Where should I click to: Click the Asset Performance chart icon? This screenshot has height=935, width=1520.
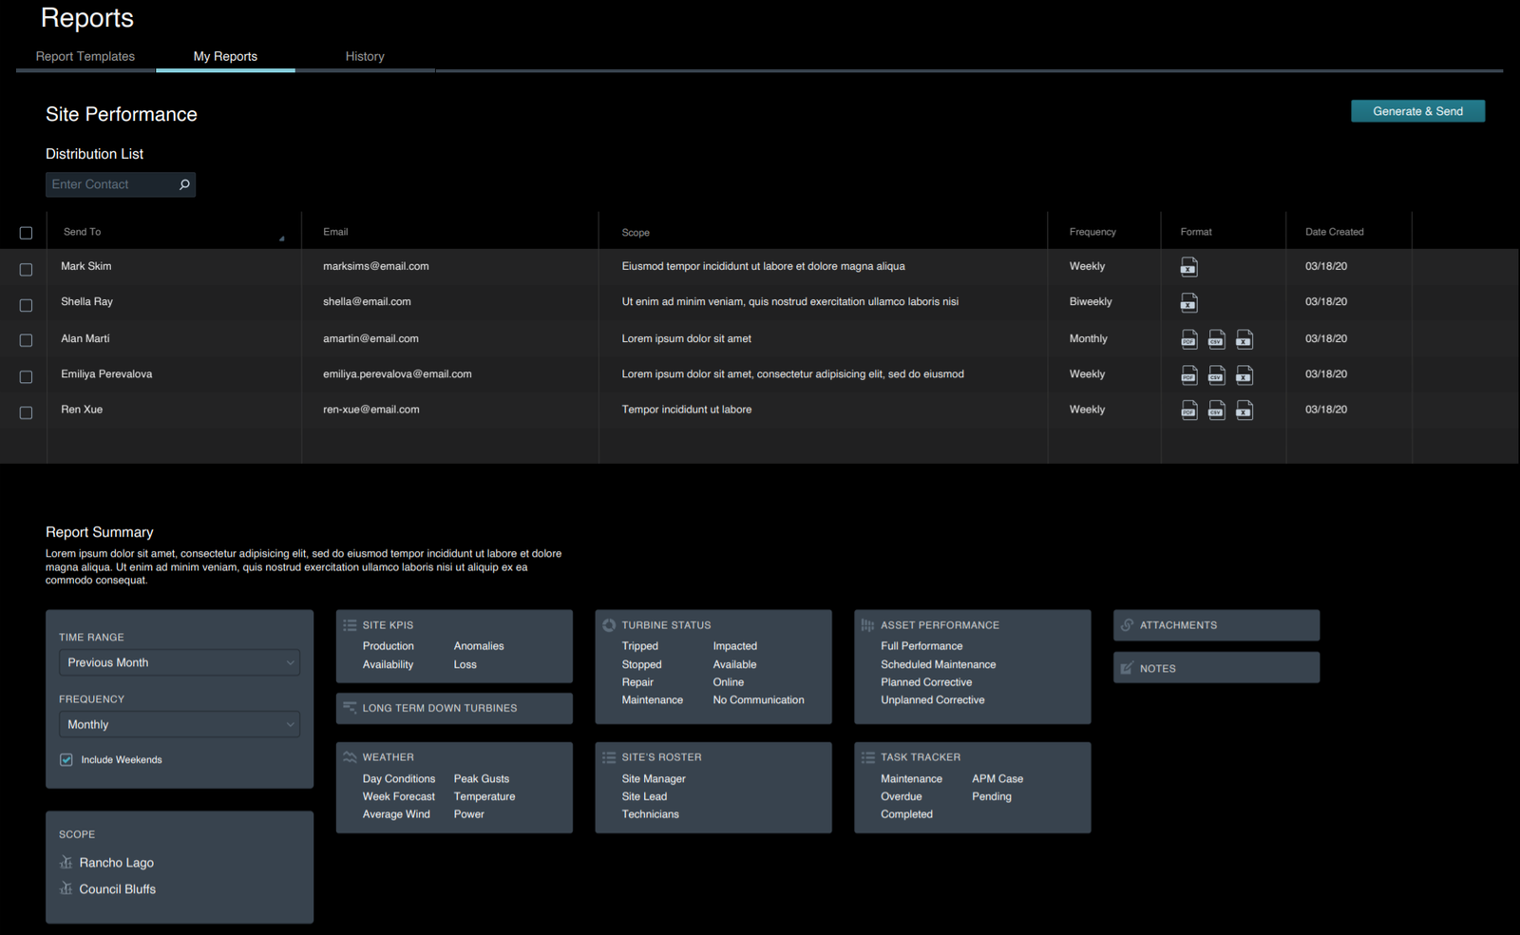click(x=867, y=625)
